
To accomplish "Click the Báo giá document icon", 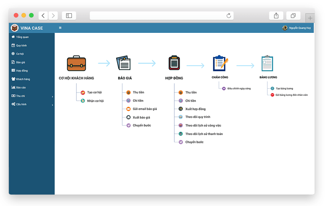I will (123, 63).
